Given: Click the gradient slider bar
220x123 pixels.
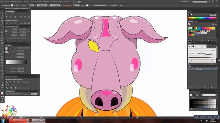Looking at the screenshot, I should [x=16, y=62].
